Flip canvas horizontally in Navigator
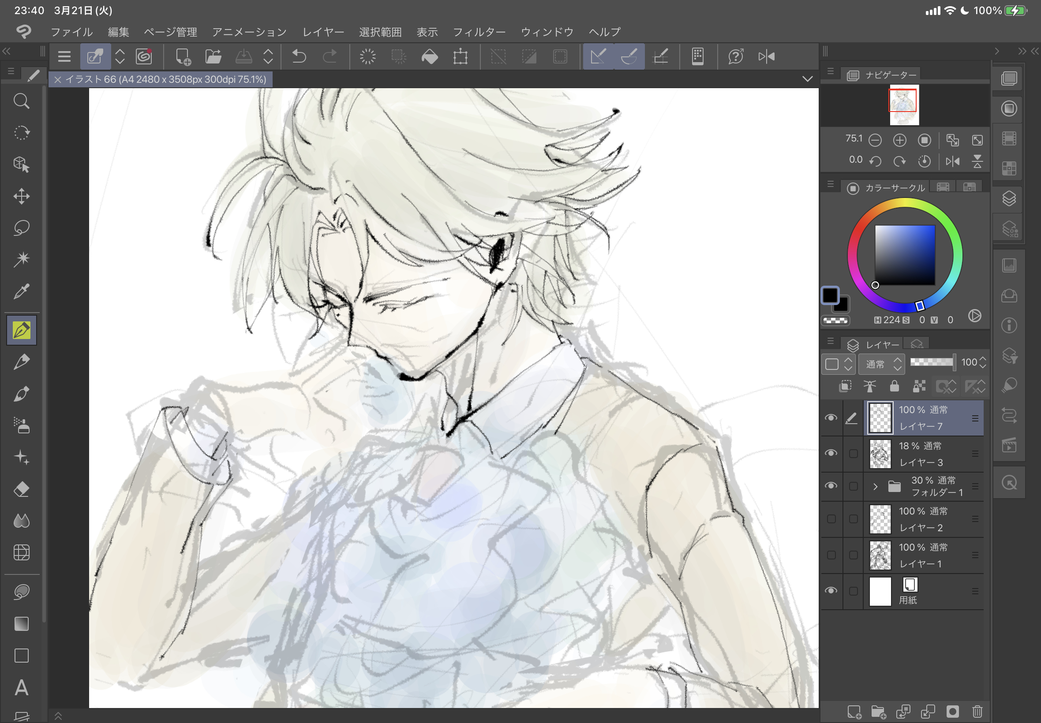This screenshot has width=1041, height=723. coord(953,161)
